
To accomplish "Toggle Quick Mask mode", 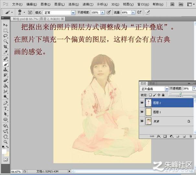I will tap(6, 160).
